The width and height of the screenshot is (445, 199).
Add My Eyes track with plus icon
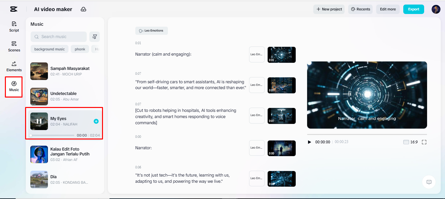pyautogui.click(x=96, y=121)
